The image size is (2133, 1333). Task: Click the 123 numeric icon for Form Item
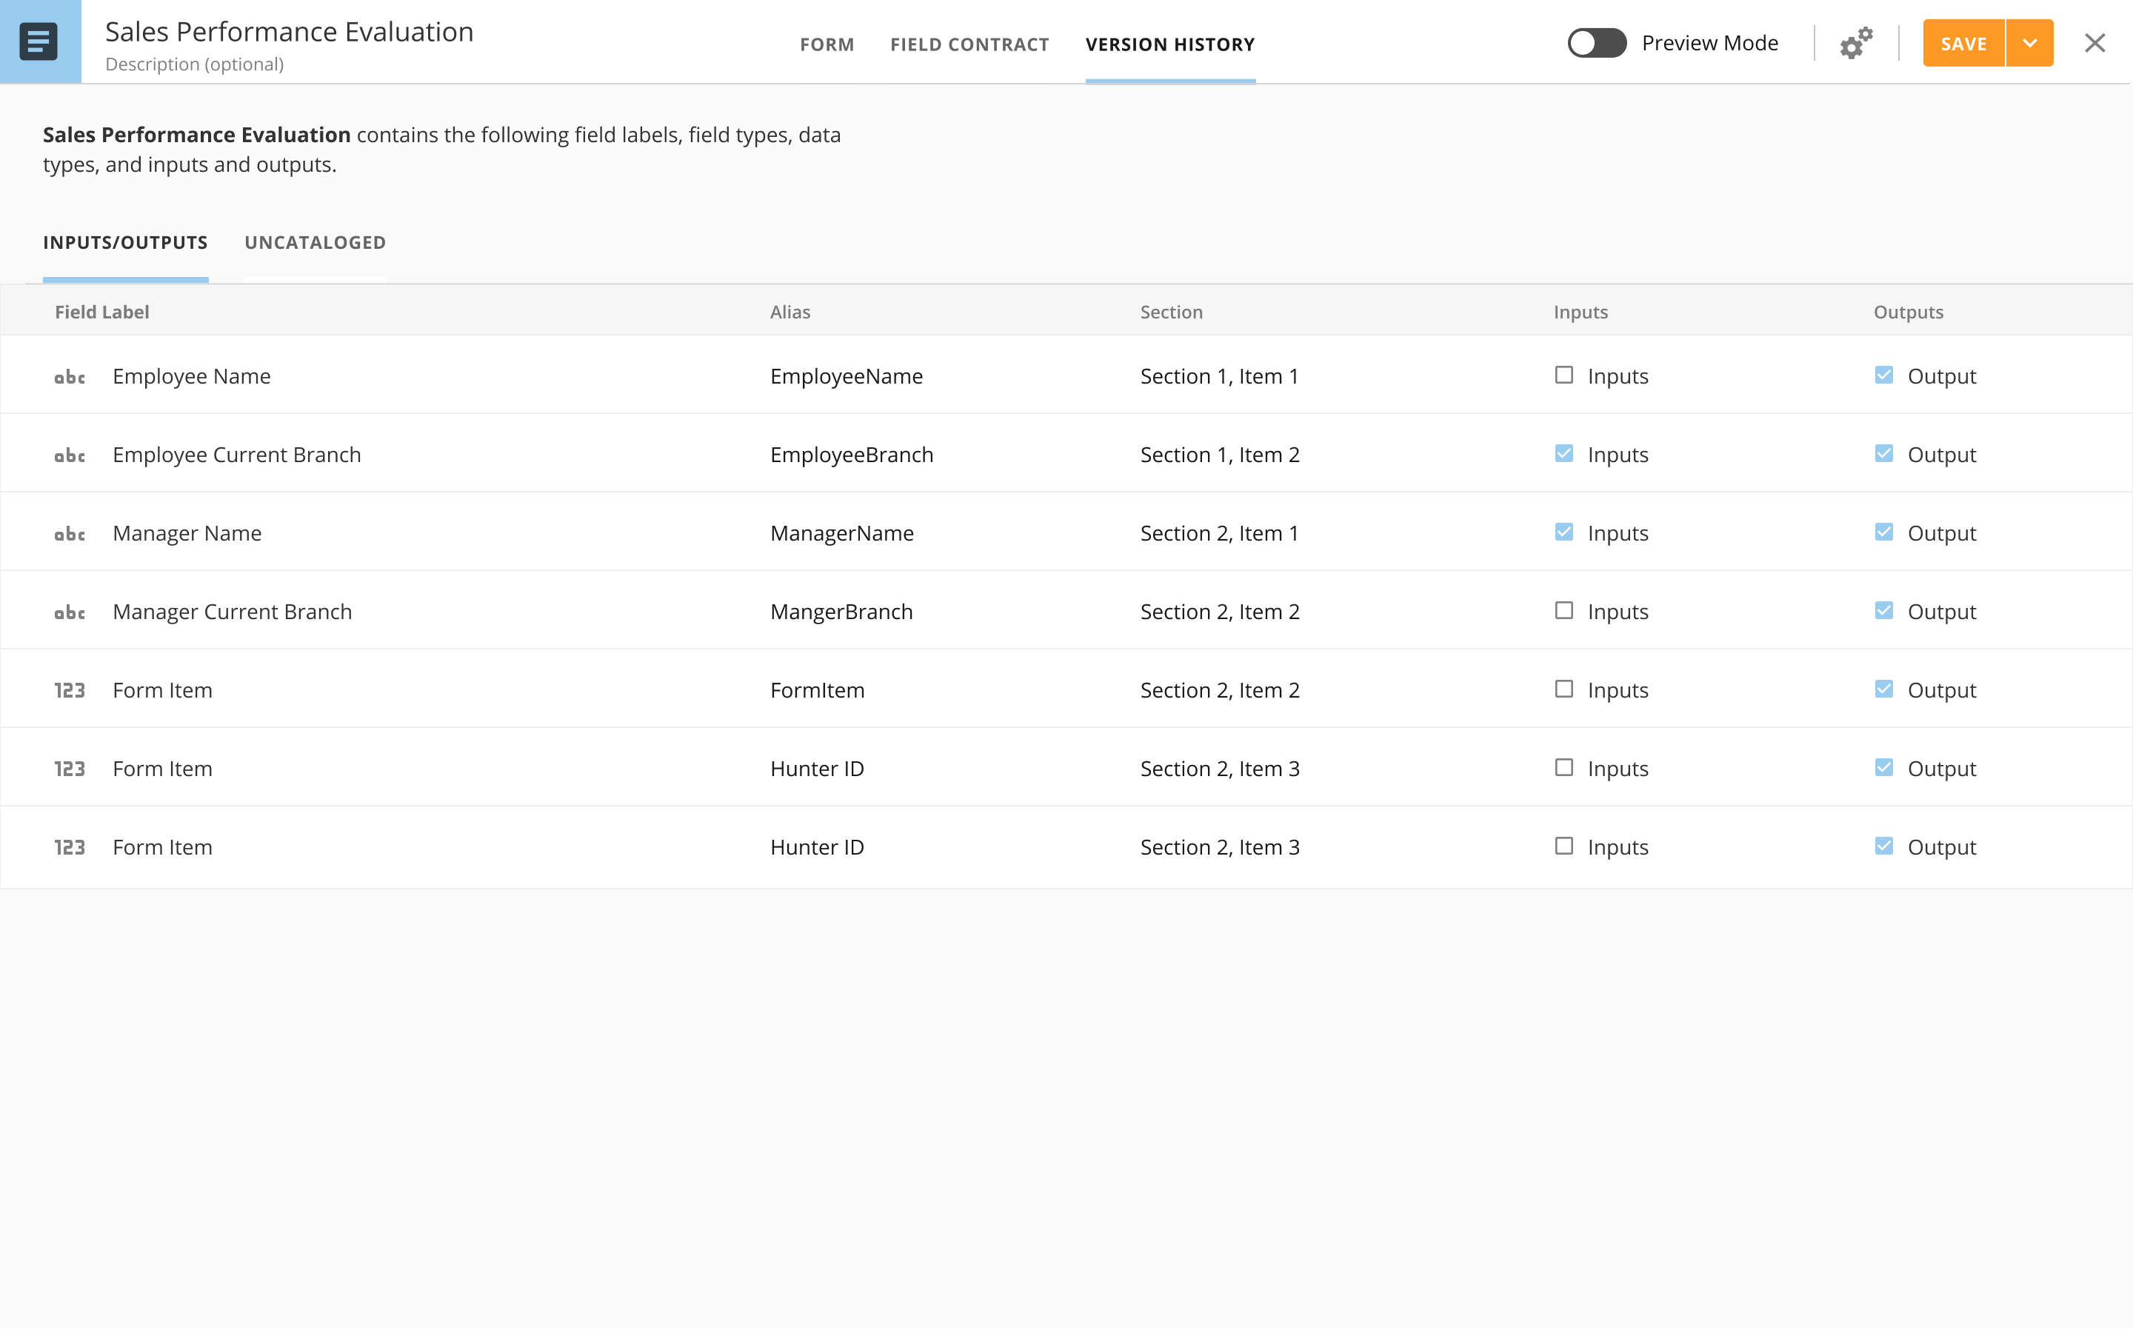[x=70, y=689]
